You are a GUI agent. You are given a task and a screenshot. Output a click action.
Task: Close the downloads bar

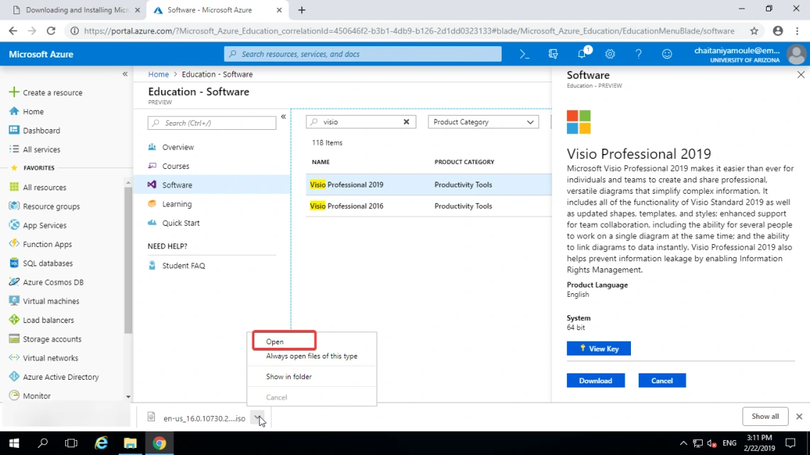799,416
